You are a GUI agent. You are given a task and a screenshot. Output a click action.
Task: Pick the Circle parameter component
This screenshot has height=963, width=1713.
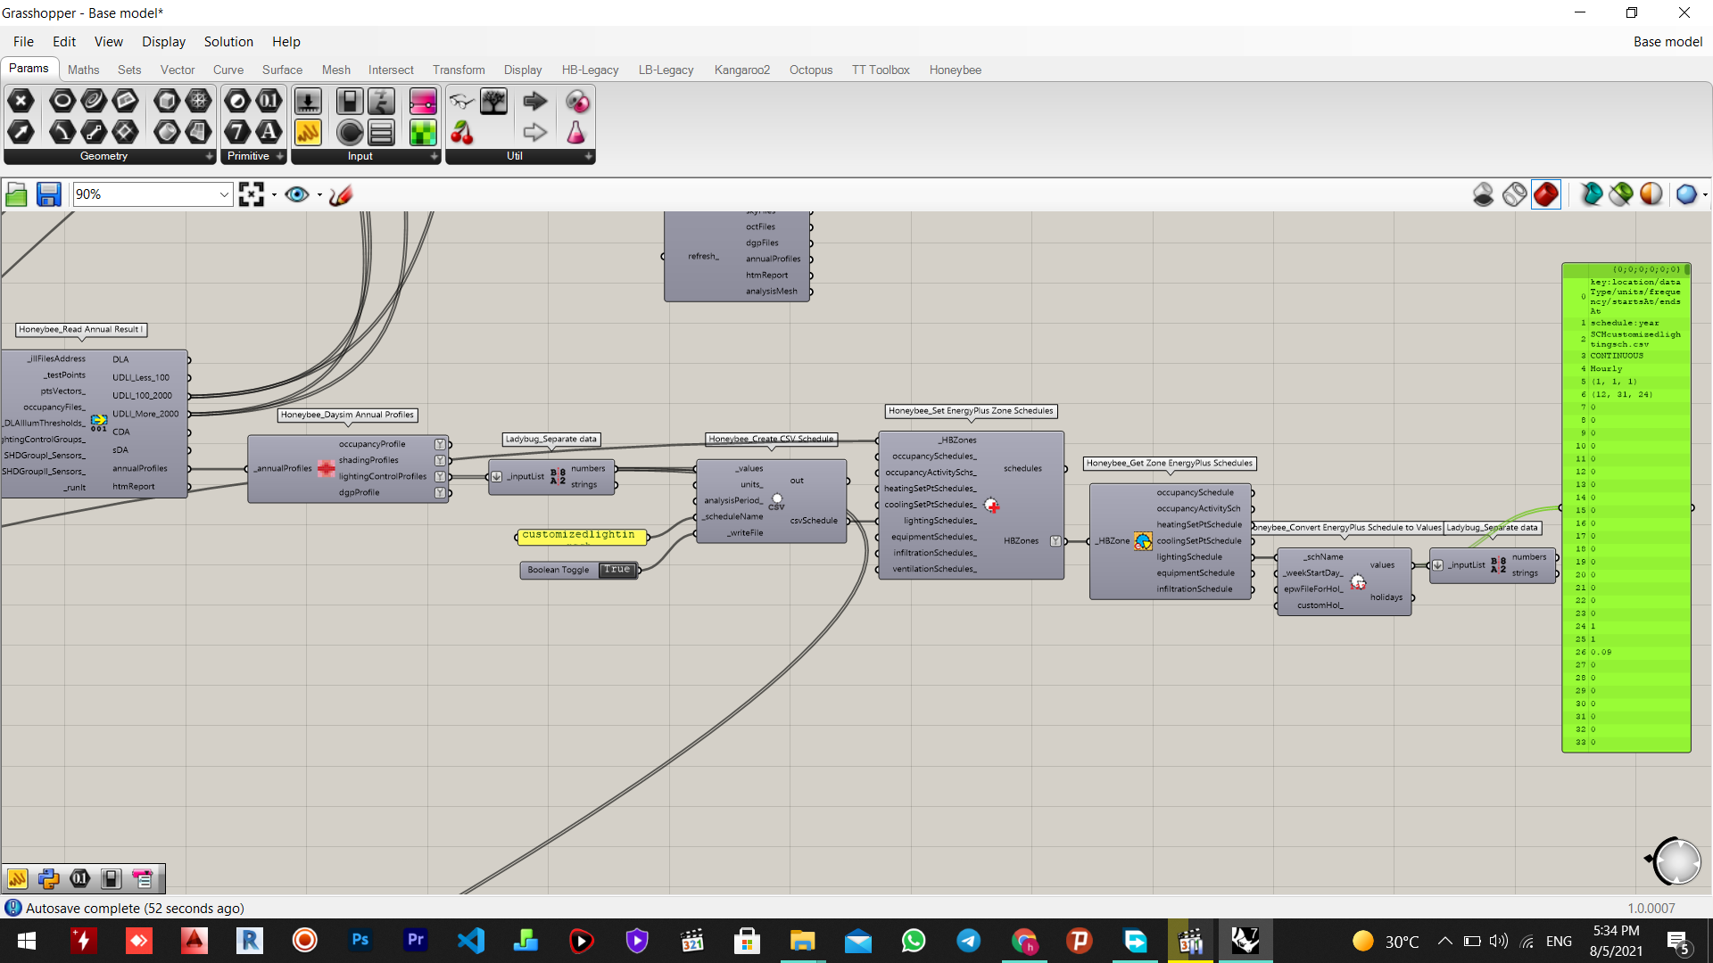pos(62,101)
